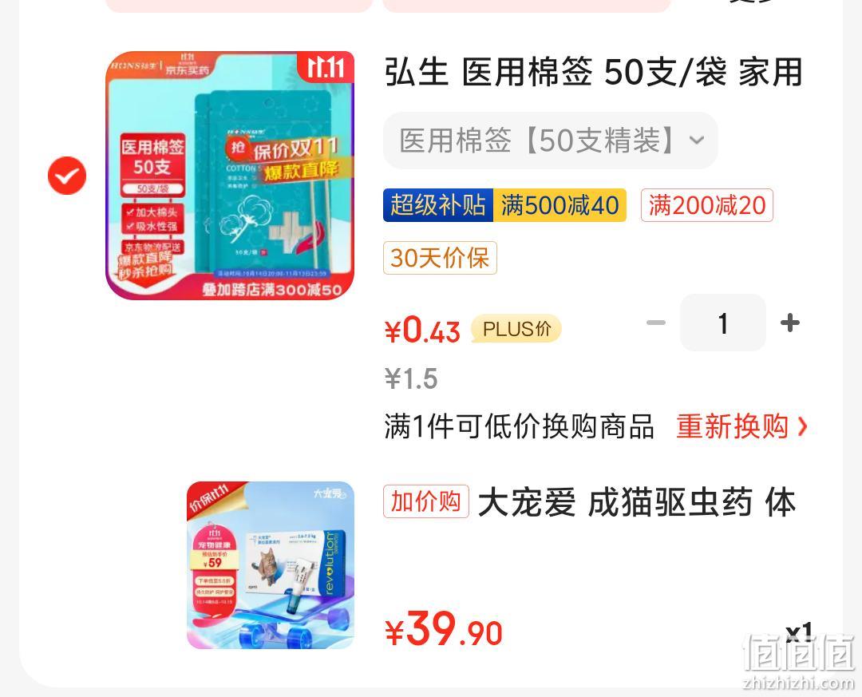
Task: Open the 弘生 医用棉签 product thumbnail
Action: point(230,176)
